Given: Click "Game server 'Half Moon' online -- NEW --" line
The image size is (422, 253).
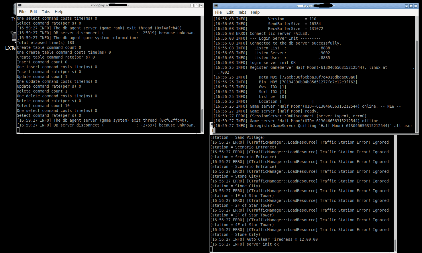Looking at the screenshot, I should 307,106.
